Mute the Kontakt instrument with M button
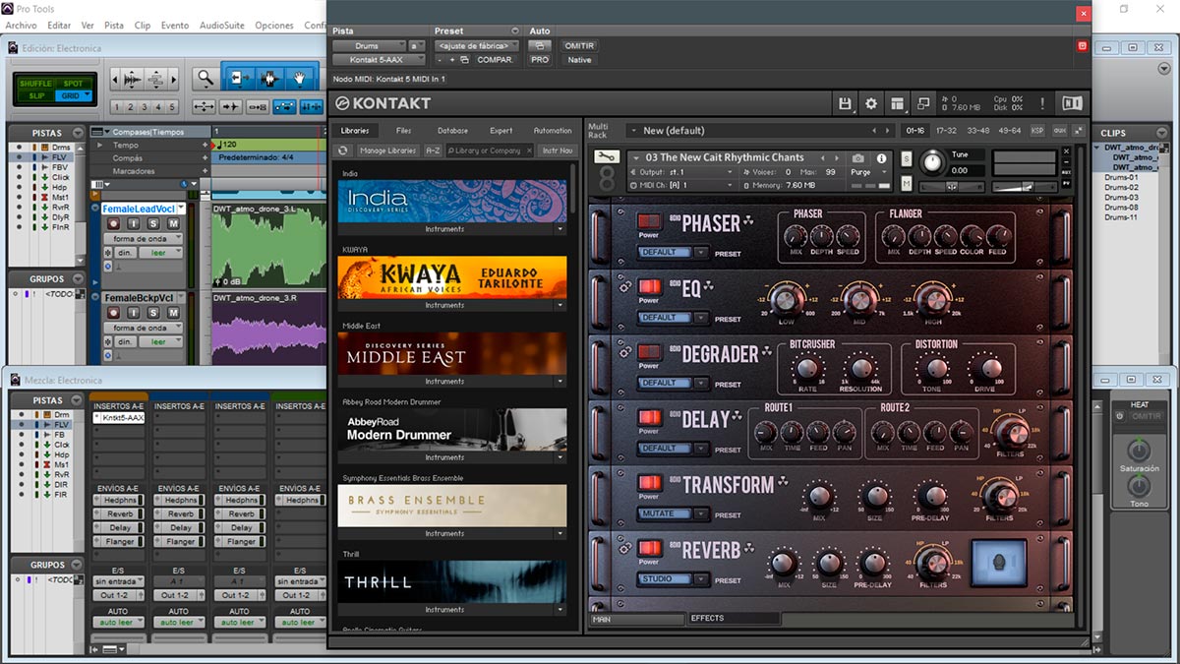Viewport: 1180px width, 664px height. tap(906, 183)
